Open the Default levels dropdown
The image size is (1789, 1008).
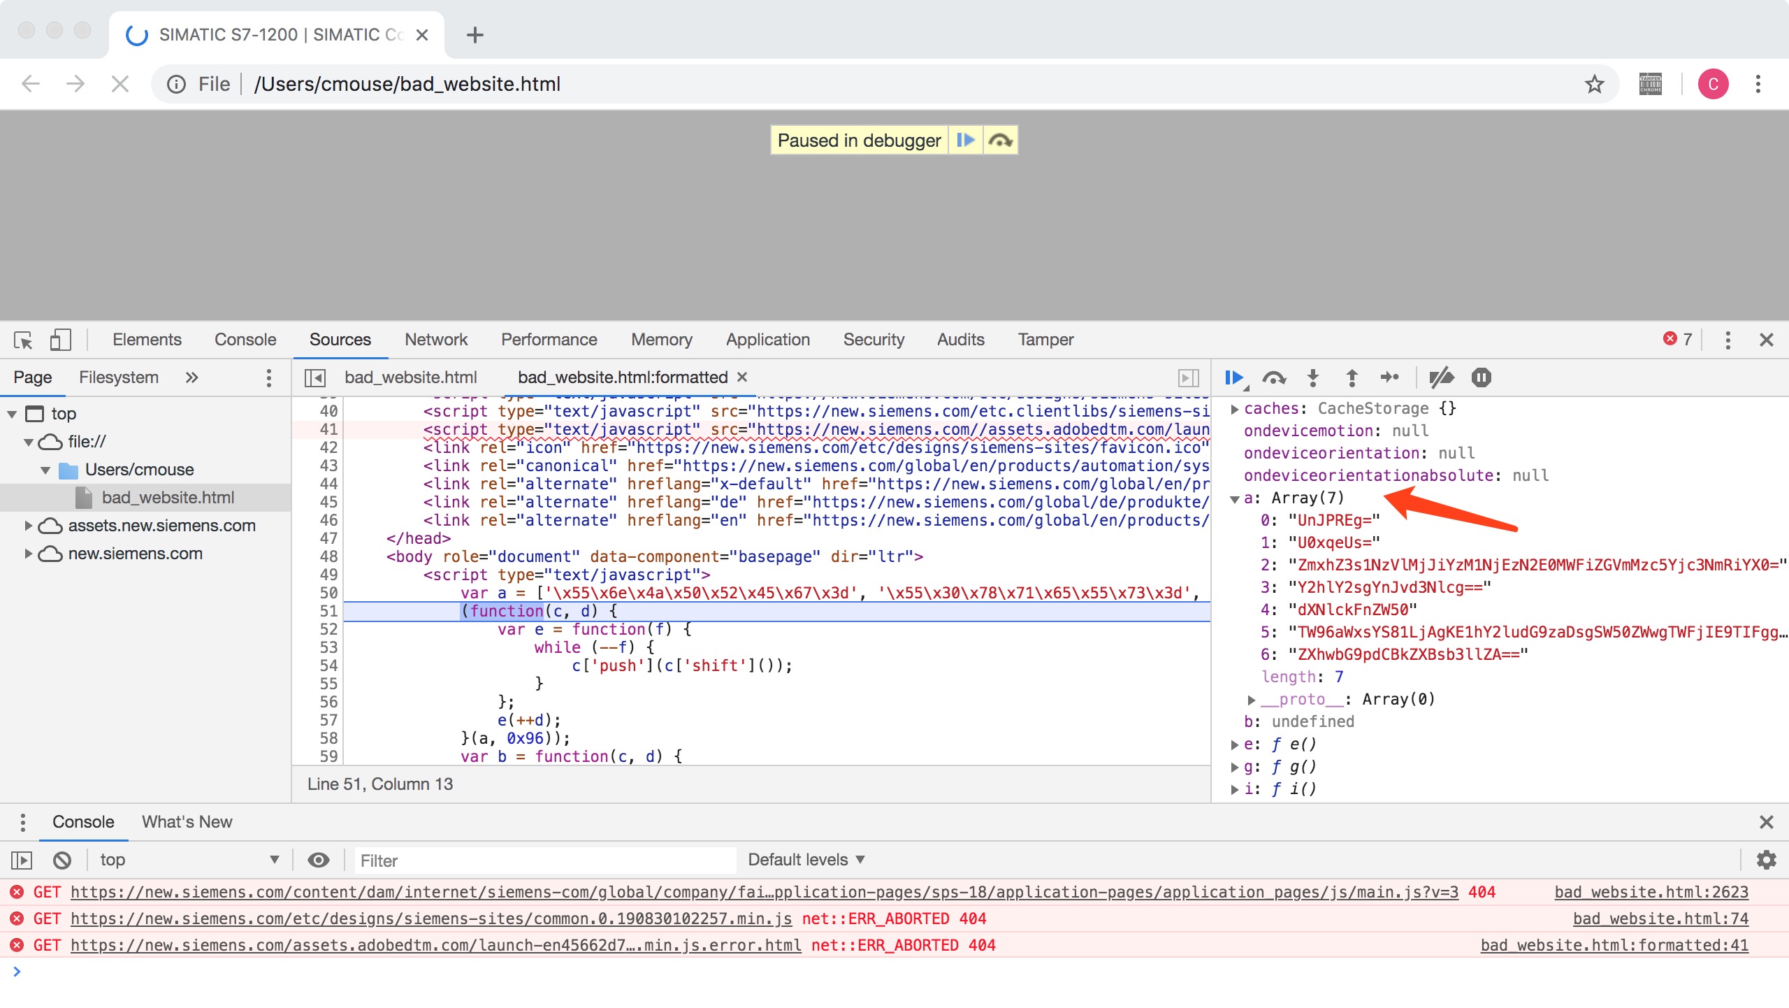click(x=806, y=860)
